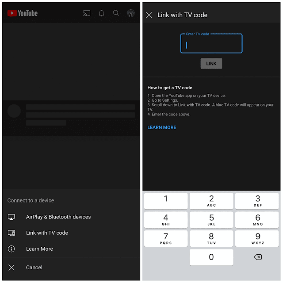Open the account profile avatar
283x283 pixels.
[x=131, y=13]
